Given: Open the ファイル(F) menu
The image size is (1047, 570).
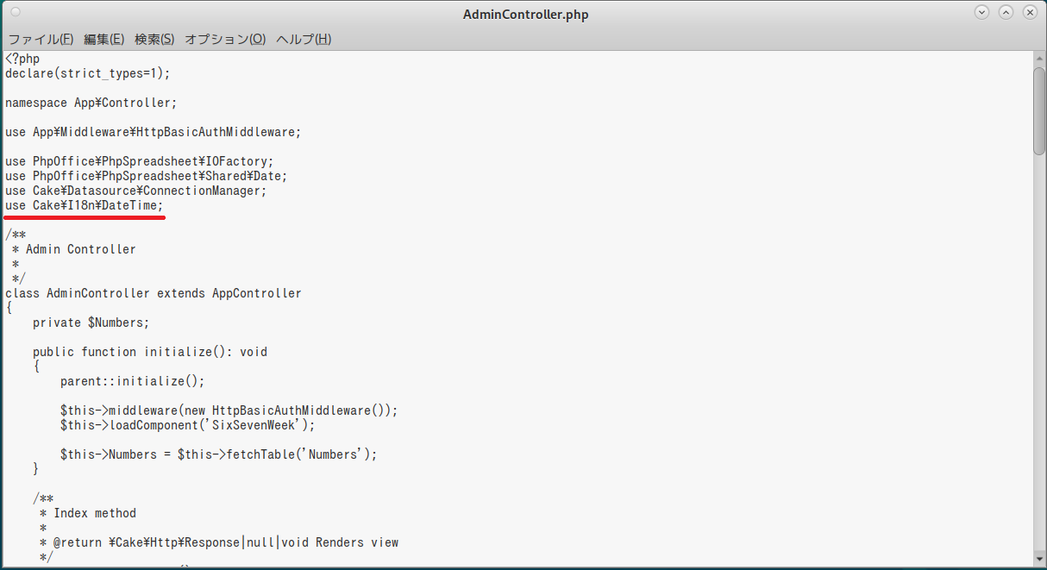Looking at the screenshot, I should click(x=41, y=39).
